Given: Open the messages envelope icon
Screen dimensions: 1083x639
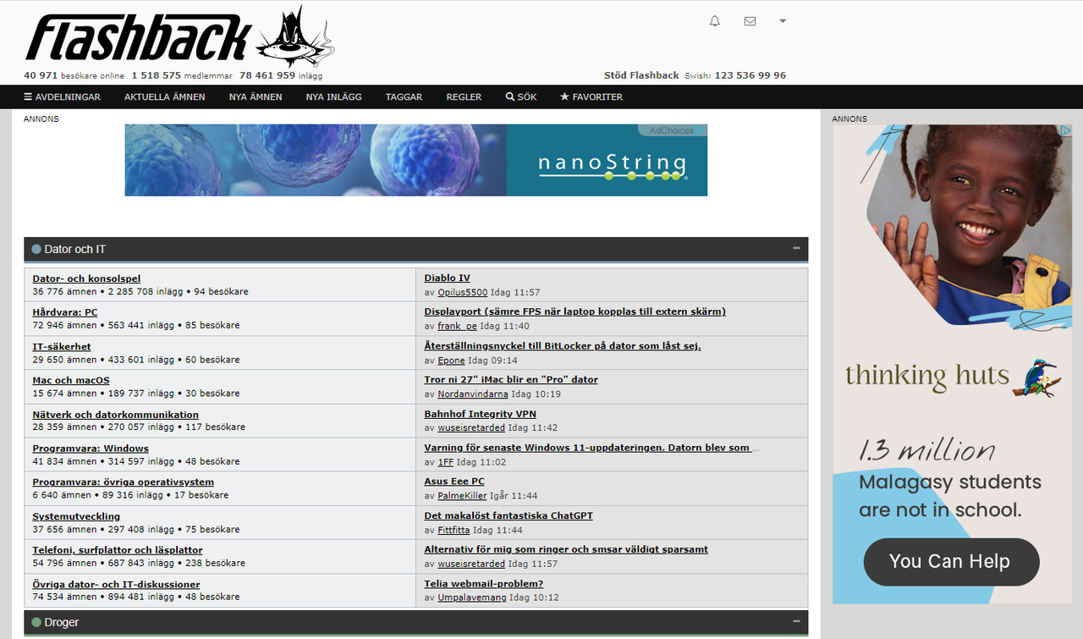Looking at the screenshot, I should pos(750,21).
